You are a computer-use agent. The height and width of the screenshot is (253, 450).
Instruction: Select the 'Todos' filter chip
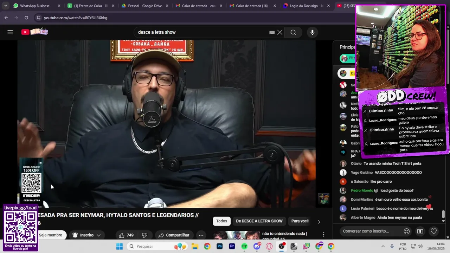221,221
